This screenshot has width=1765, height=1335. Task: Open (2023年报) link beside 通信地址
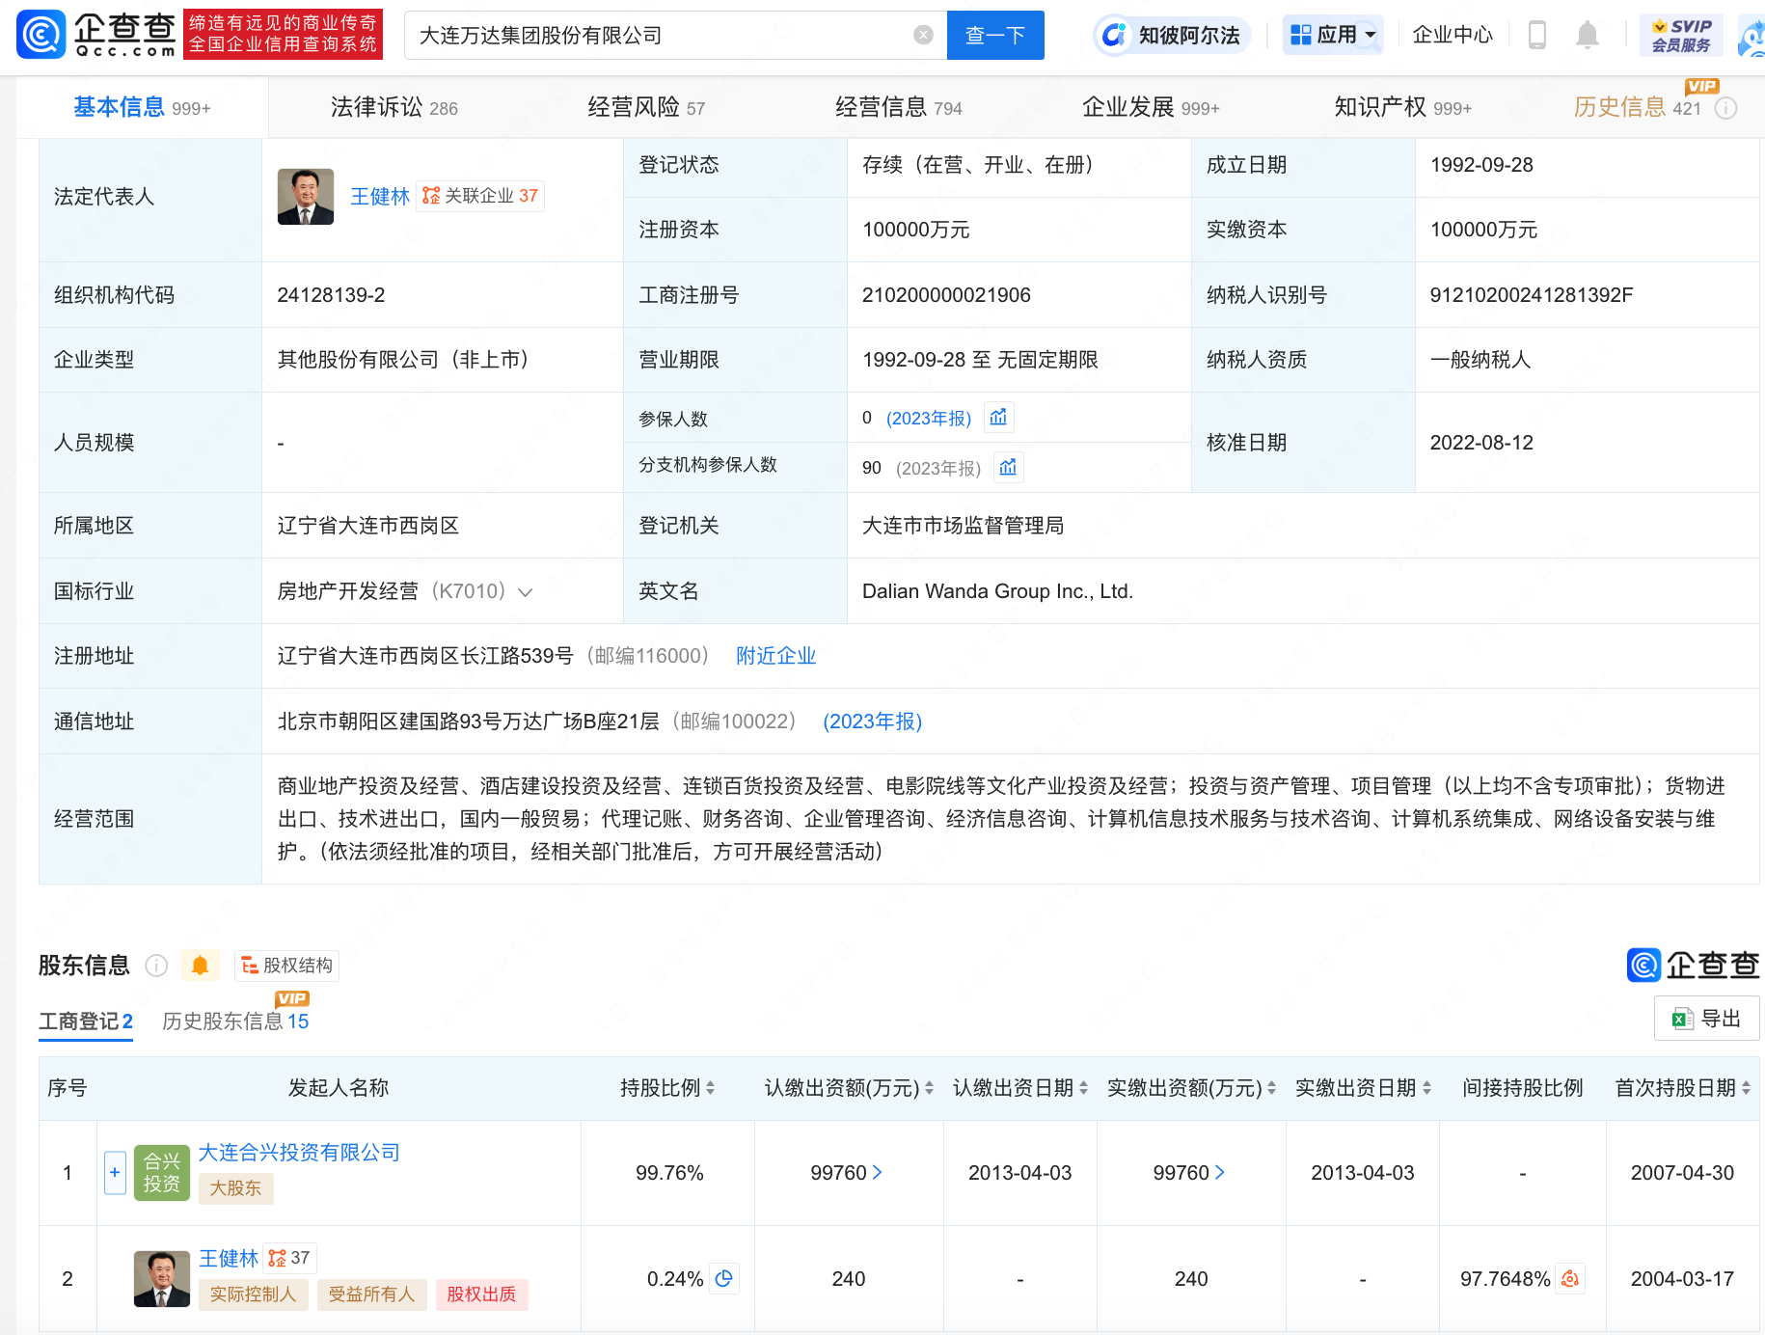point(872,722)
